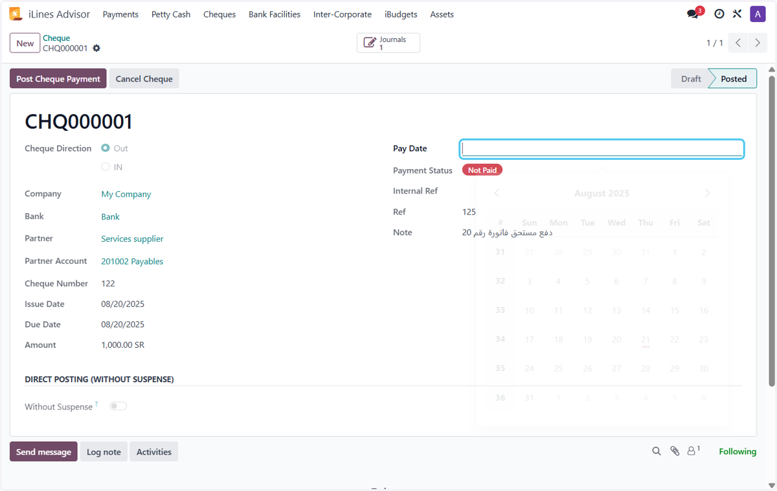Open the Cheques menu
The height and width of the screenshot is (491, 777).
click(x=220, y=14)
